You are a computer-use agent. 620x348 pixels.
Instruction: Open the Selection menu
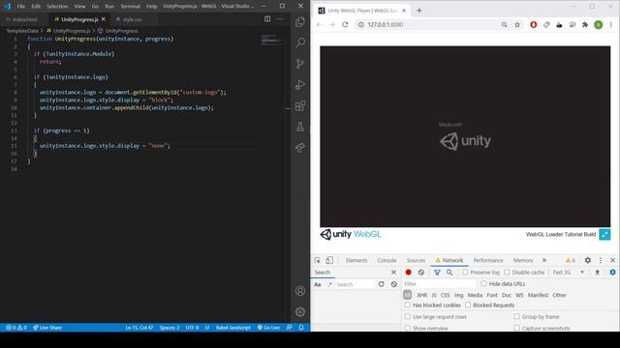pos(57,7)
